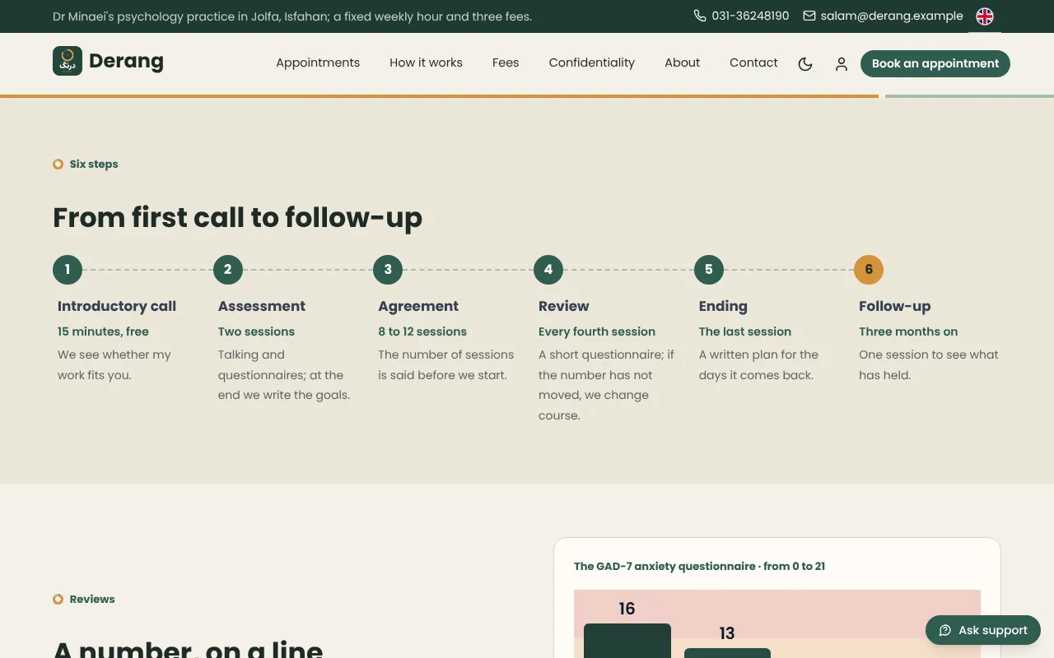
Task: Open the About page
Action: pos(683,63)
